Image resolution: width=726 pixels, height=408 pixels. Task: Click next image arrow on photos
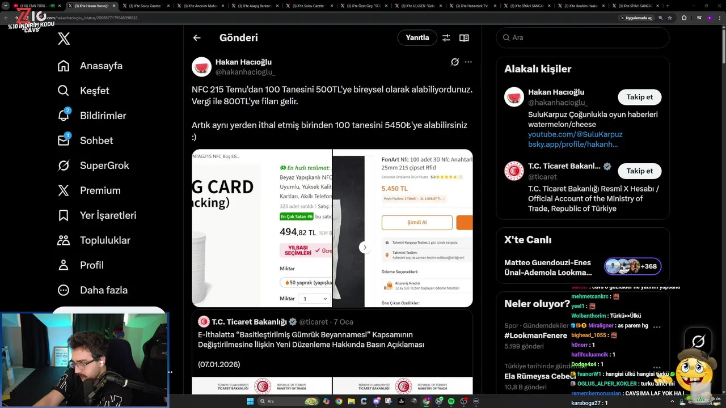pos(365,248)
